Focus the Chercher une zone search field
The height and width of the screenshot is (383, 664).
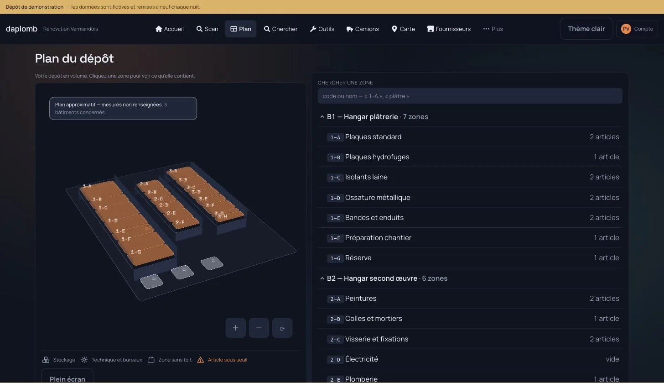point(470,96)
